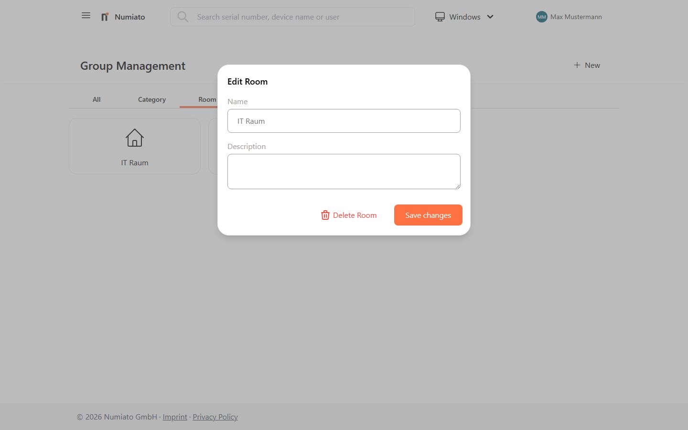Viewport: 688px width, 430px height.
Task: Click the MM user avatar
Action: 541,17
